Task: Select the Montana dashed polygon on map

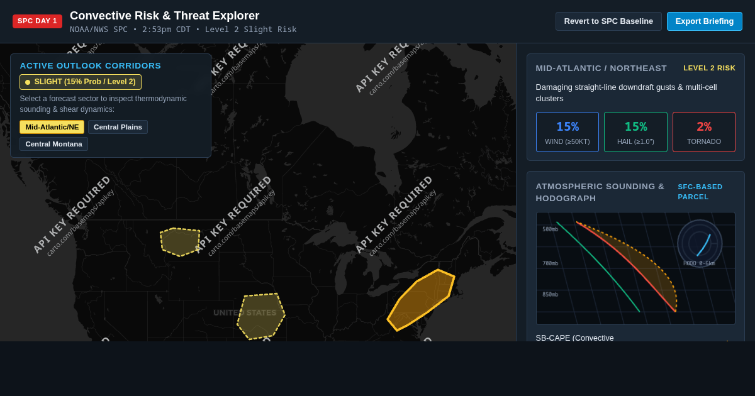Action: point(180,242)
